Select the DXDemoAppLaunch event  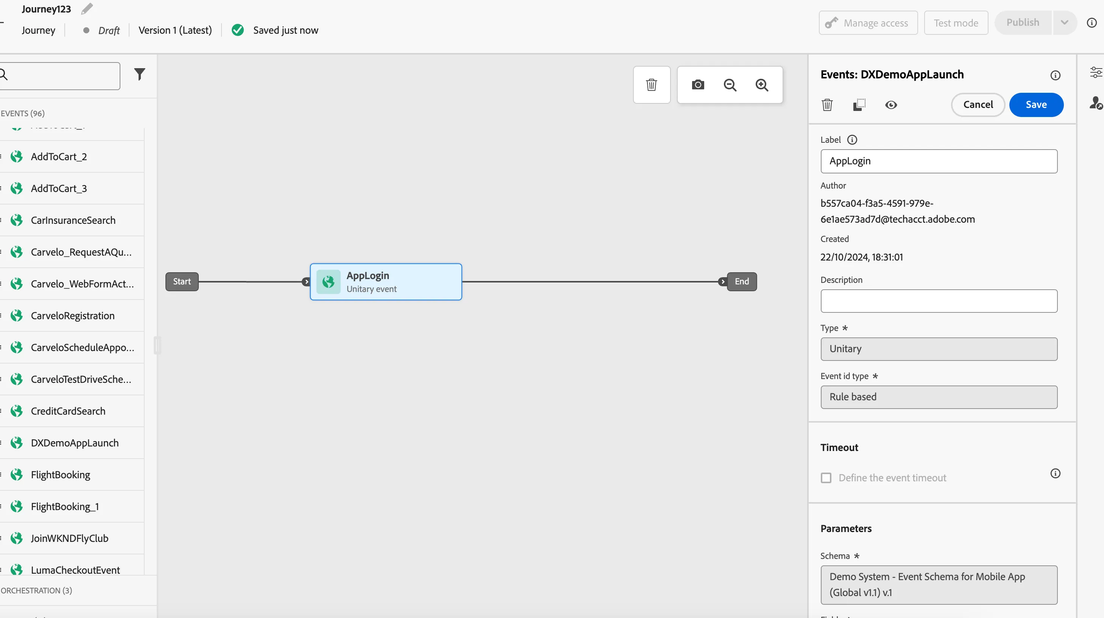pos(72,443)
